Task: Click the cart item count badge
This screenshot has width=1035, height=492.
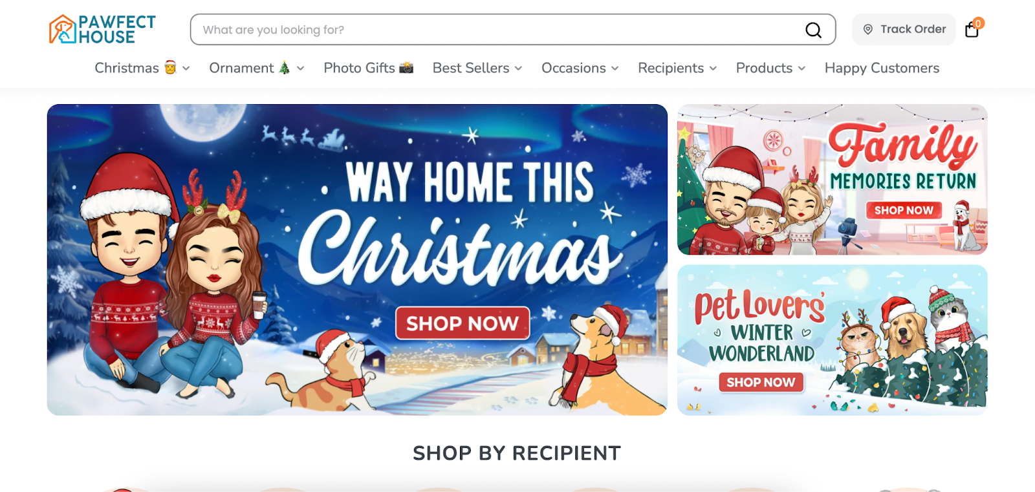Action: click(979, 23)
